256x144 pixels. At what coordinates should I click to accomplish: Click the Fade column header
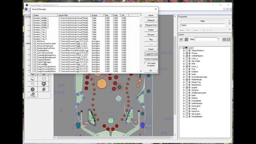116,15
